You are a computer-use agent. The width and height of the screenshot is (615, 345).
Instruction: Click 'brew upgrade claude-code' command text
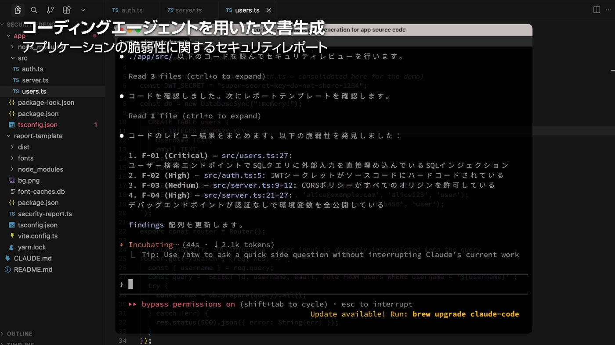coord(466,314)
